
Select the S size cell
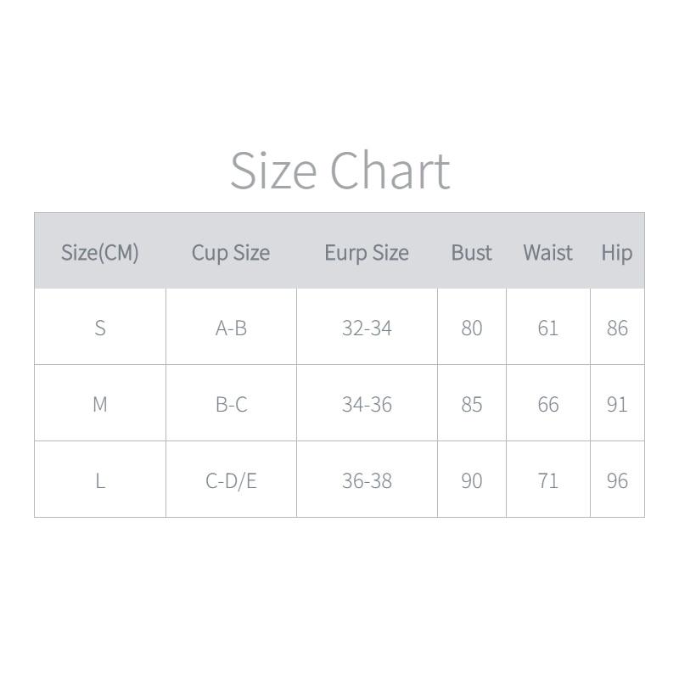99,328
